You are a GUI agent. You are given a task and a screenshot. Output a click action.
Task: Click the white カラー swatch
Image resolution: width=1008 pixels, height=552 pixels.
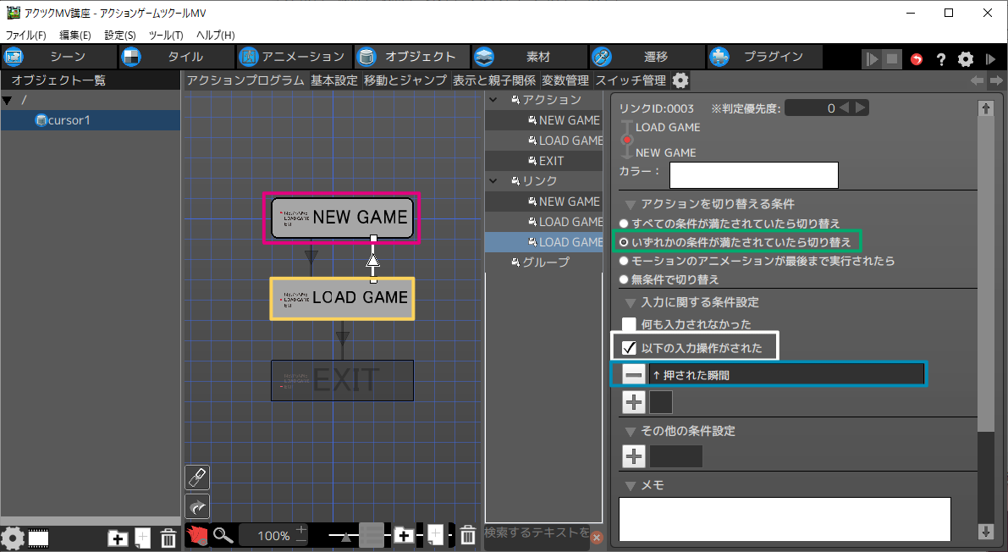(753, 175)
